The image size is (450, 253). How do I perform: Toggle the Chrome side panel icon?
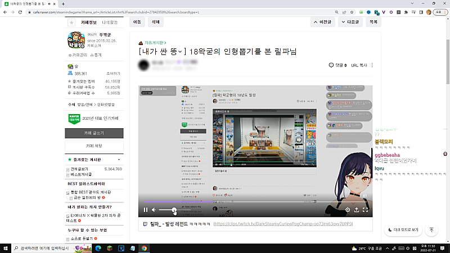[421, 12]
